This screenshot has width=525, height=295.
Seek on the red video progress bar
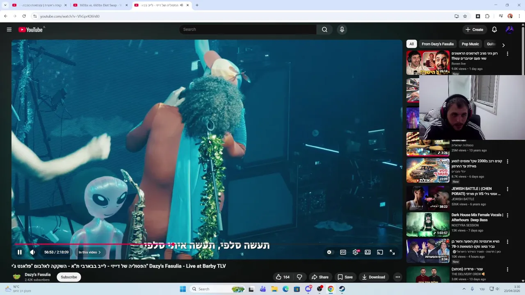click(207, 244)
